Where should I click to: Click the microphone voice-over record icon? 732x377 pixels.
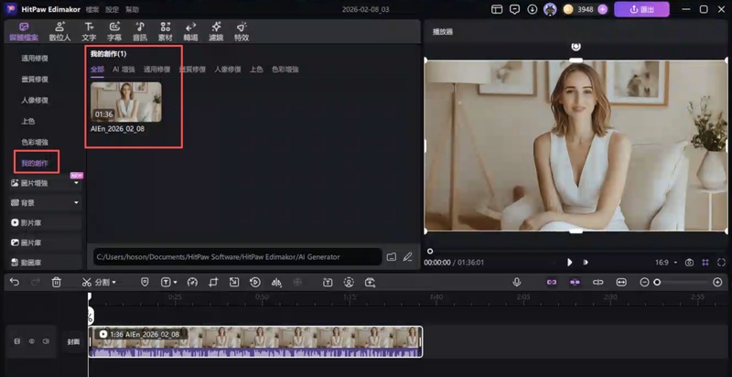click(517, 282)
